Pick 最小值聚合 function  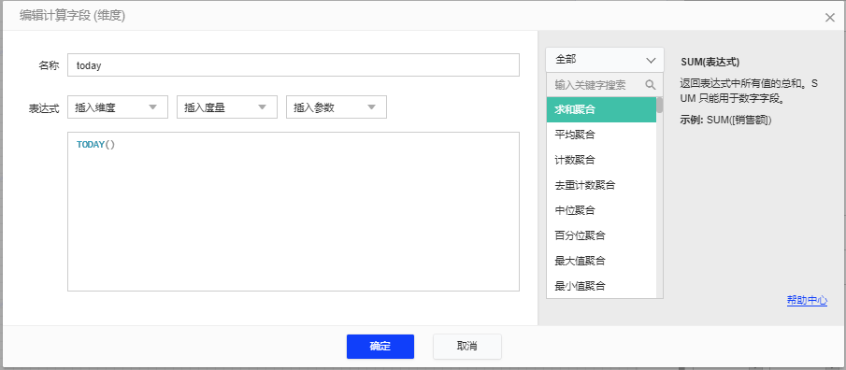click(602, 285)
